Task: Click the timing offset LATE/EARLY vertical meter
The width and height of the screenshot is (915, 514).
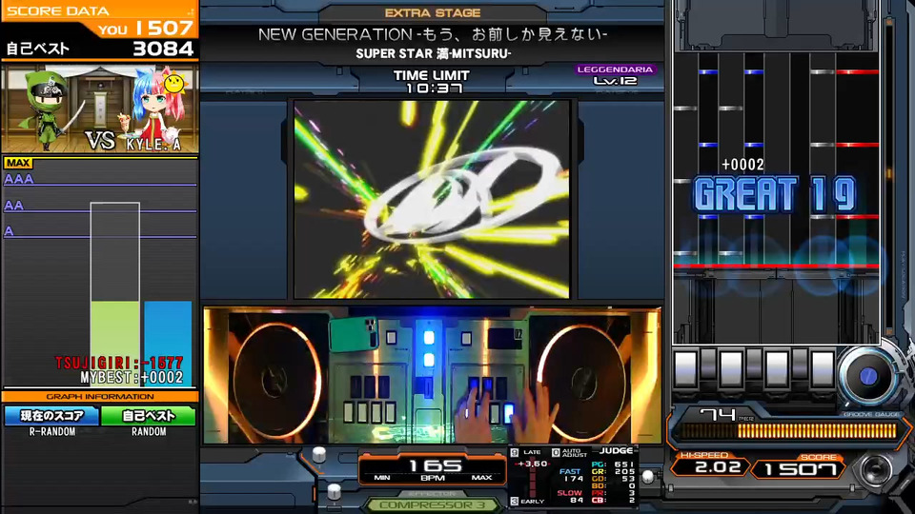Action: click(532, 478)
